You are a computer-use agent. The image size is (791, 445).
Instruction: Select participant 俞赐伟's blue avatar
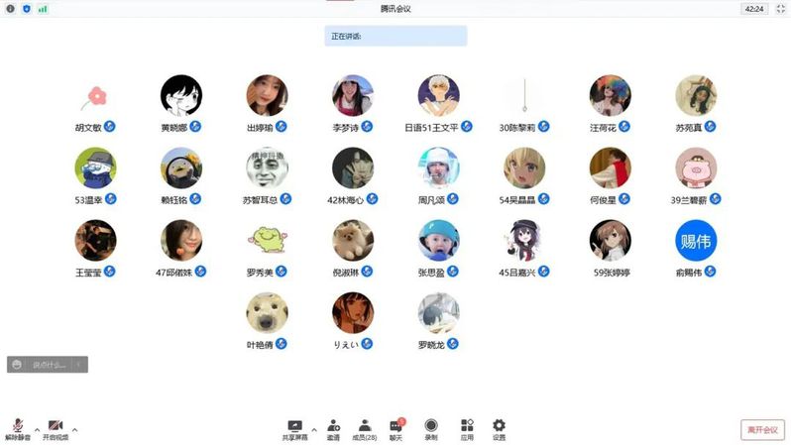pos(696,241)
